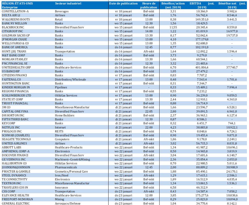The image size is (249, 205).
Task: Click the 'Aerospace/Defense' sector cell
Action: [x=67, y=203]
